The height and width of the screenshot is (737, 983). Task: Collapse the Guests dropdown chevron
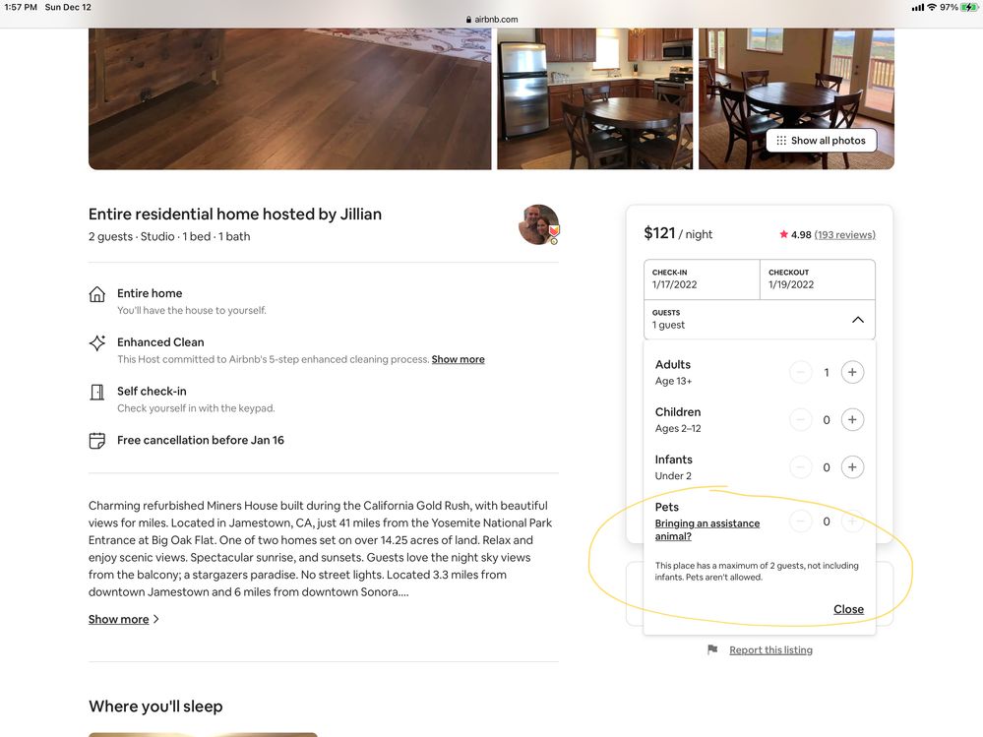pyautogui.click(x=857, y=320)
